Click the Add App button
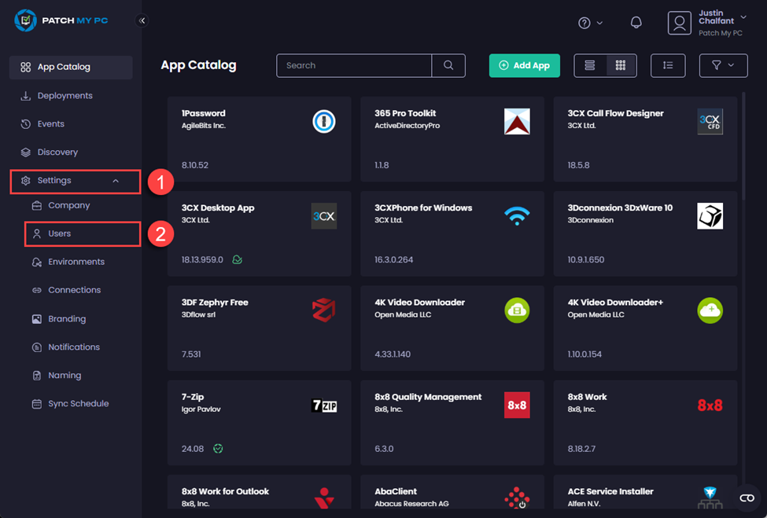This screenshot has height=518, width=767. pyautogui.click(x=524, y=65)
